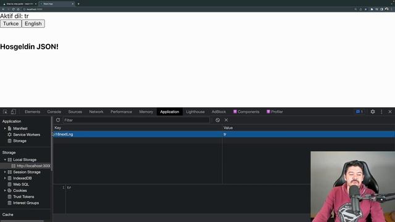Image resolution: width=395 pixels, height=222 pixels.
Task: Delete the selected storage entry
Action: pyautogui.click(x=227, y=120)
